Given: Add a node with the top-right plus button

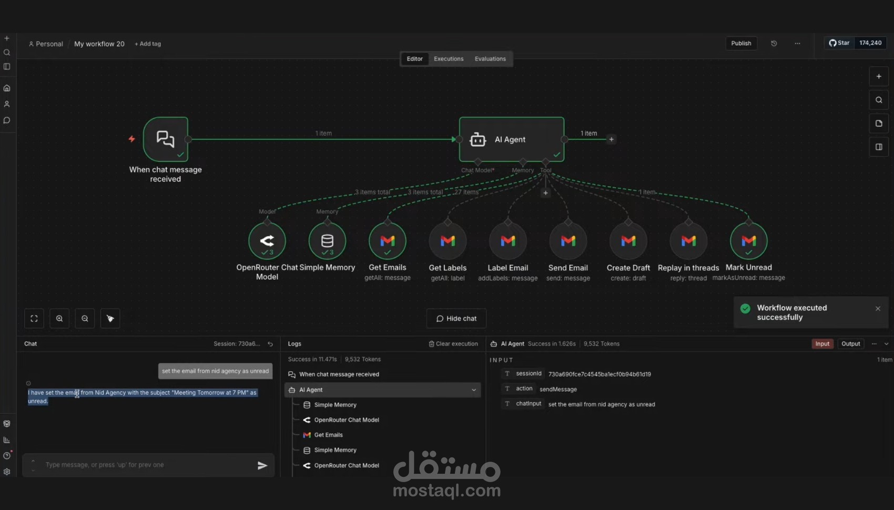Looking at the screenshot, I should [x=879, y=76].
